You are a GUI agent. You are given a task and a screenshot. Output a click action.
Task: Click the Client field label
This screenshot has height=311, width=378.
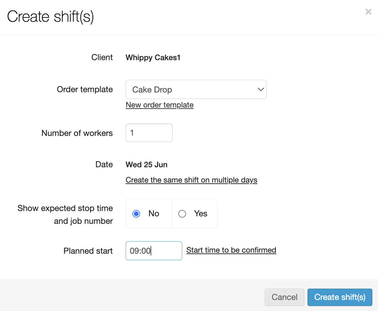(102, 57)
